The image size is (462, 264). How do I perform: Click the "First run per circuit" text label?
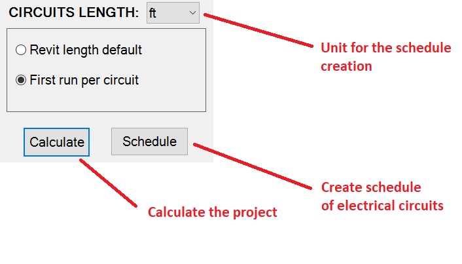point(84,81)
